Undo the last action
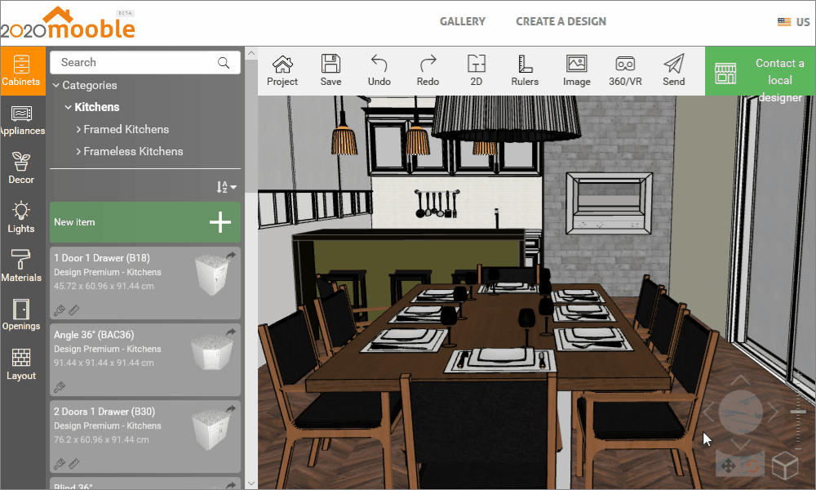 379,71
